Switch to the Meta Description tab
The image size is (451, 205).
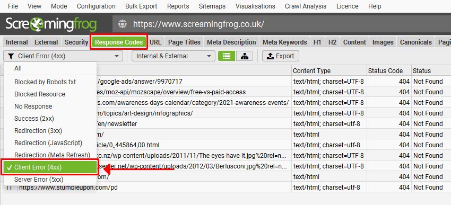[231, 42]
